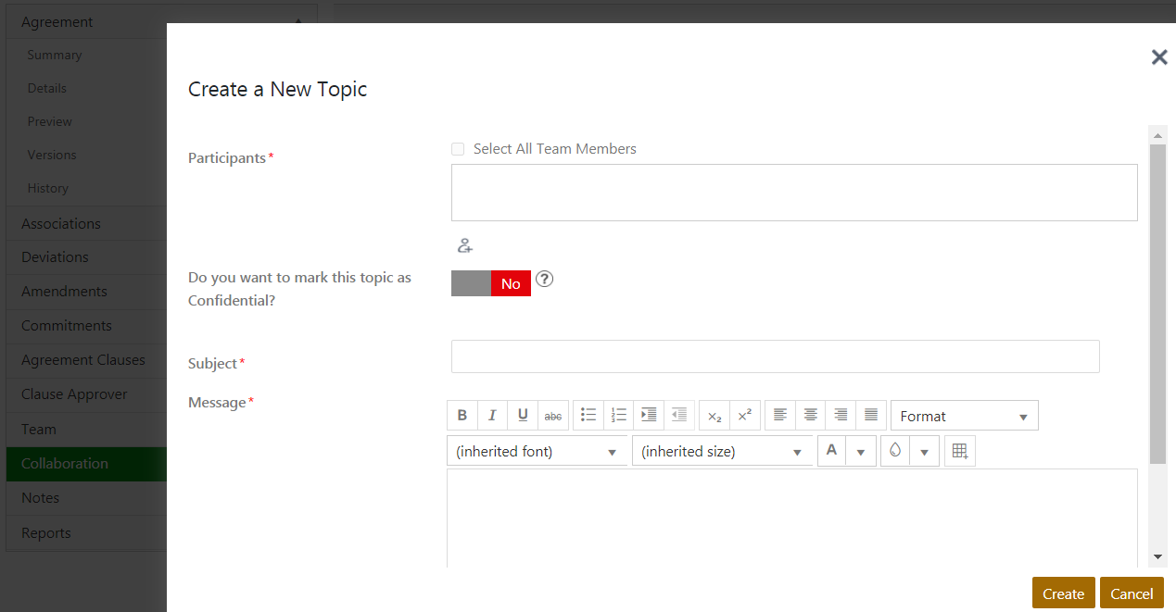Viewport: 1176px width, 612px height.
Task: Open the confidential topic help icon
Action: point(545,280)
